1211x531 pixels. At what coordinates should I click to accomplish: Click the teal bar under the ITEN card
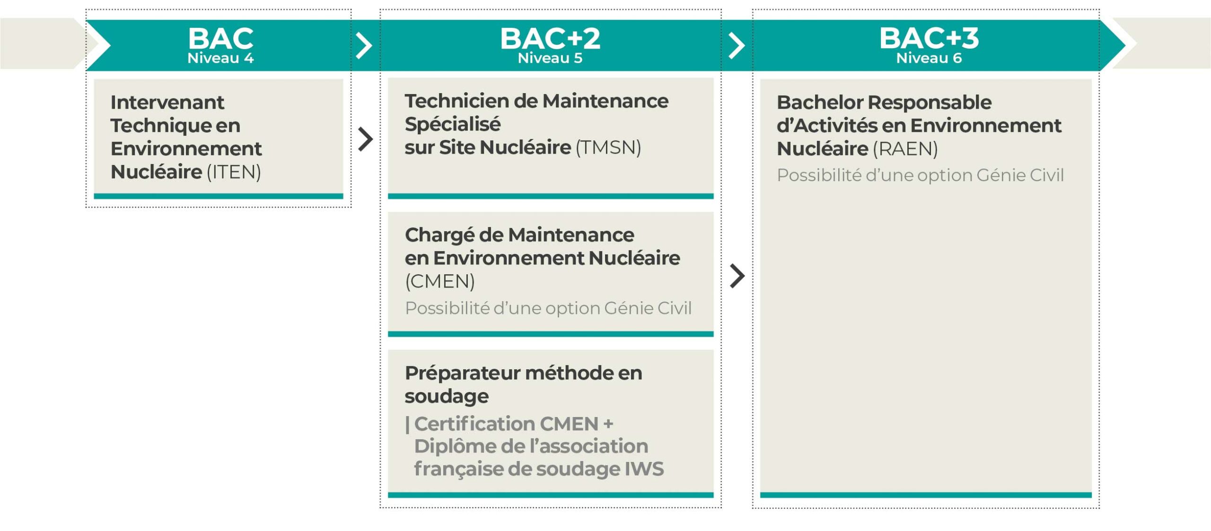point(219,196)
